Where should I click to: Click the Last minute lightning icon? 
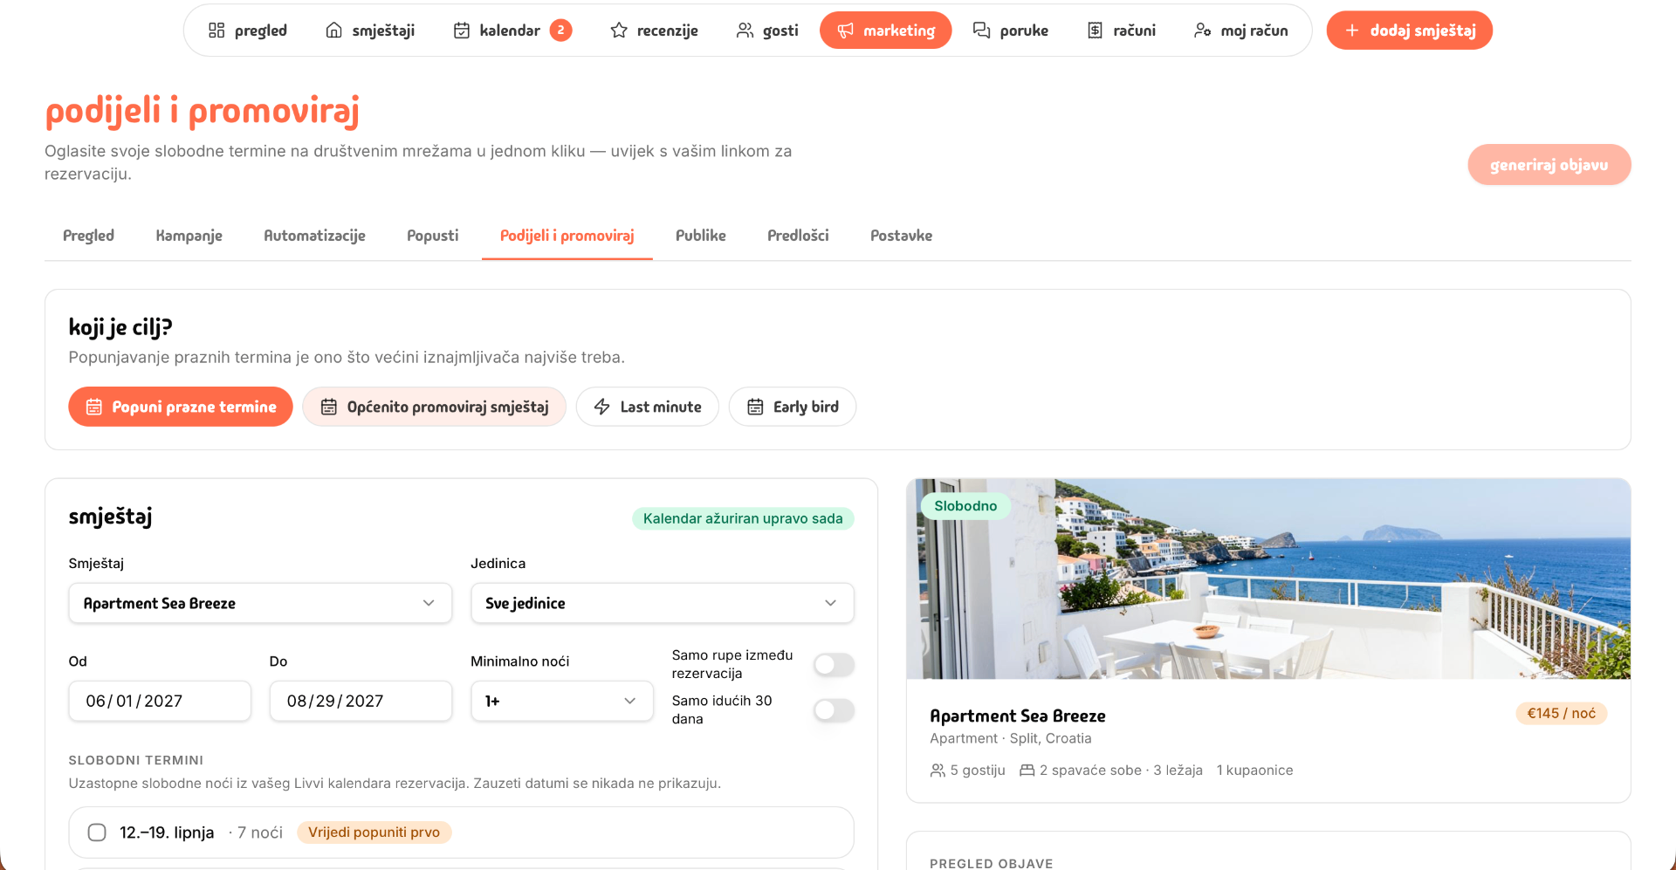point(602,407)
